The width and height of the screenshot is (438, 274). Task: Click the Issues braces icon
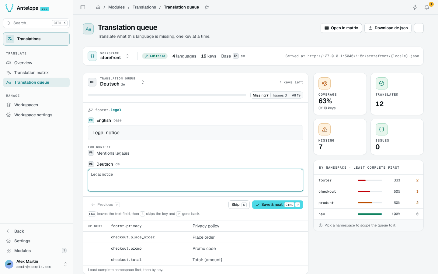(382, 129)
